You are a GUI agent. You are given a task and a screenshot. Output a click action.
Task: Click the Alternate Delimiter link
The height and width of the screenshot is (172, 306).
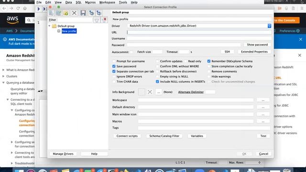tap(191, 92)
